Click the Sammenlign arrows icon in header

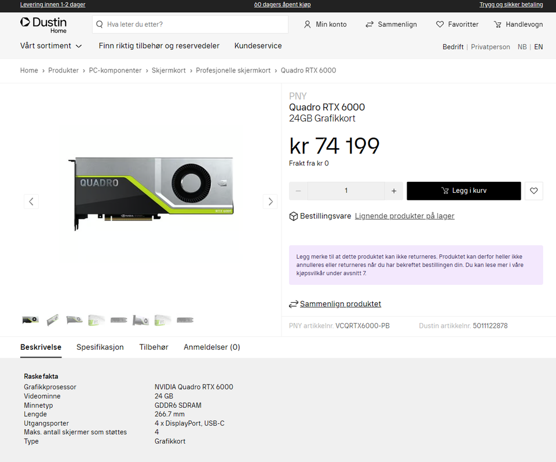pyautogui.click(x=370, y=24)
